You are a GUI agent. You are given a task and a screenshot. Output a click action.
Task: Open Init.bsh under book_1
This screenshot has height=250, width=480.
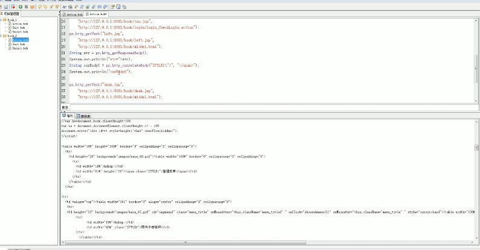17,28
